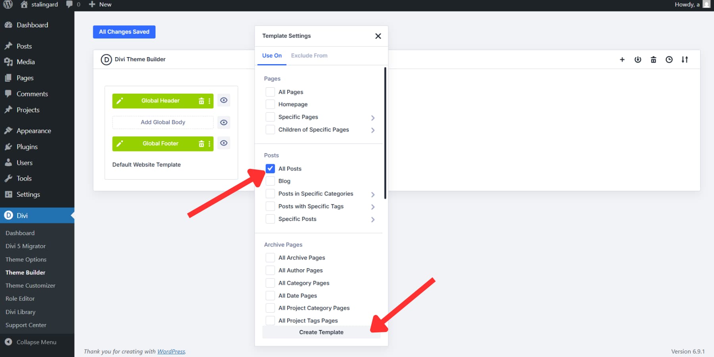Delete the Global Header layout
The image size is (714, 357).
pos(202,101)
